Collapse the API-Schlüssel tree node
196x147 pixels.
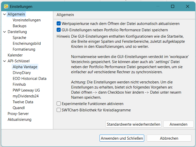[x=5, y=61]
